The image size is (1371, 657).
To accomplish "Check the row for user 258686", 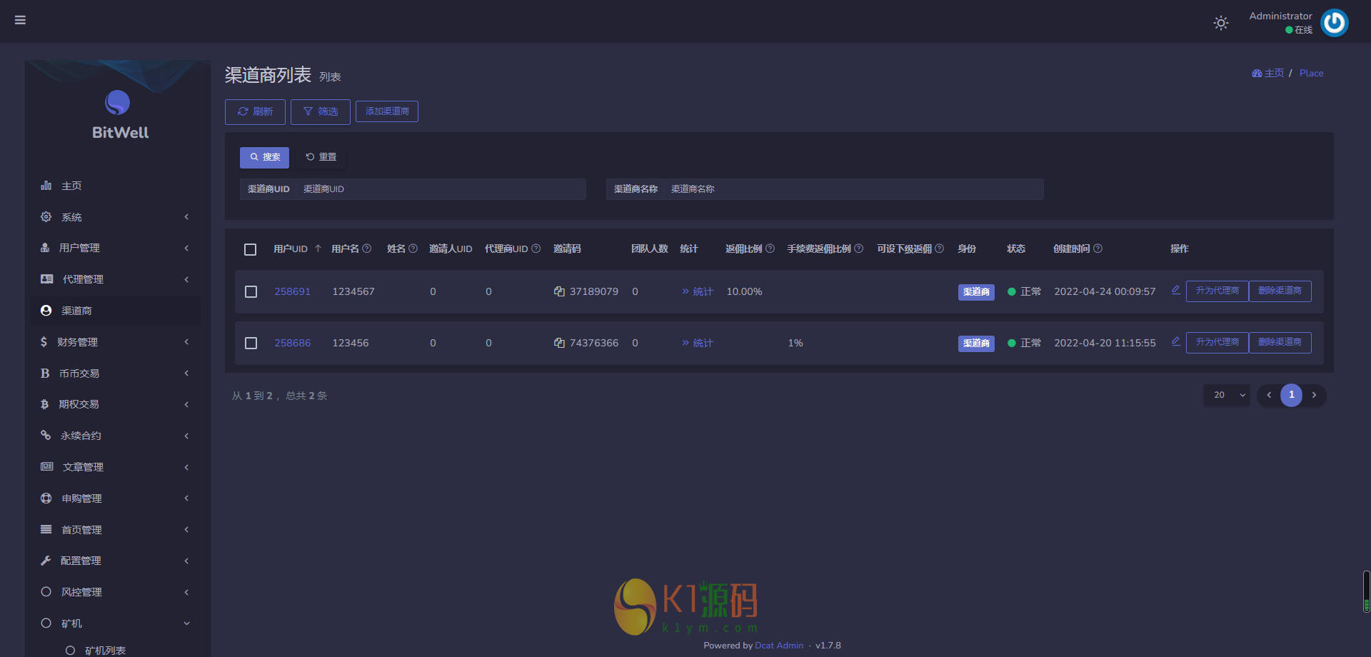I will point(251,343).
